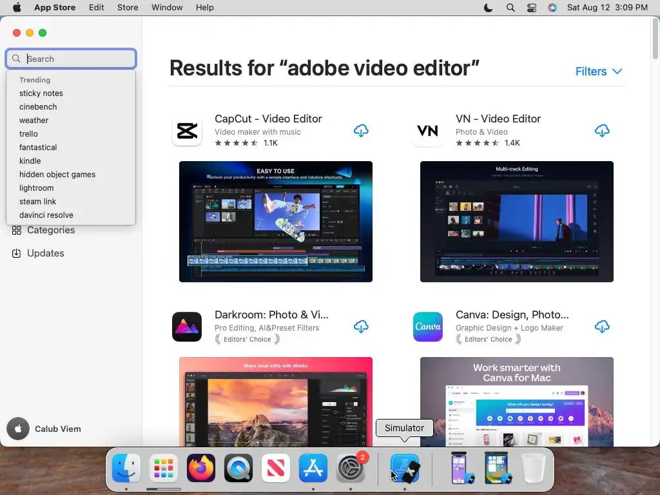Open the Canva: Design, Photo... title
The image size is (660, 495).
512,315
